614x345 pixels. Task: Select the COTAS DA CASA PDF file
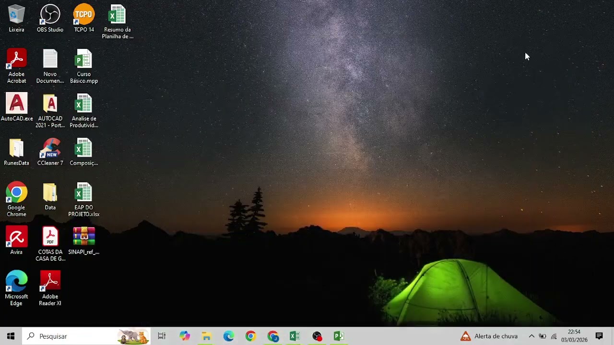tap(50, 244)
